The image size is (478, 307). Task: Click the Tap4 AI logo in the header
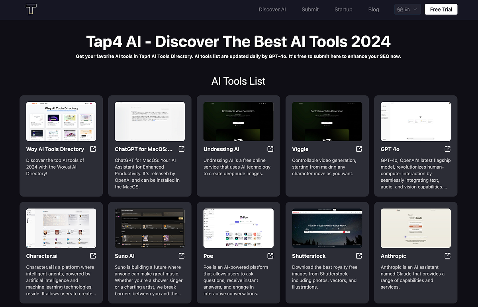30,9
